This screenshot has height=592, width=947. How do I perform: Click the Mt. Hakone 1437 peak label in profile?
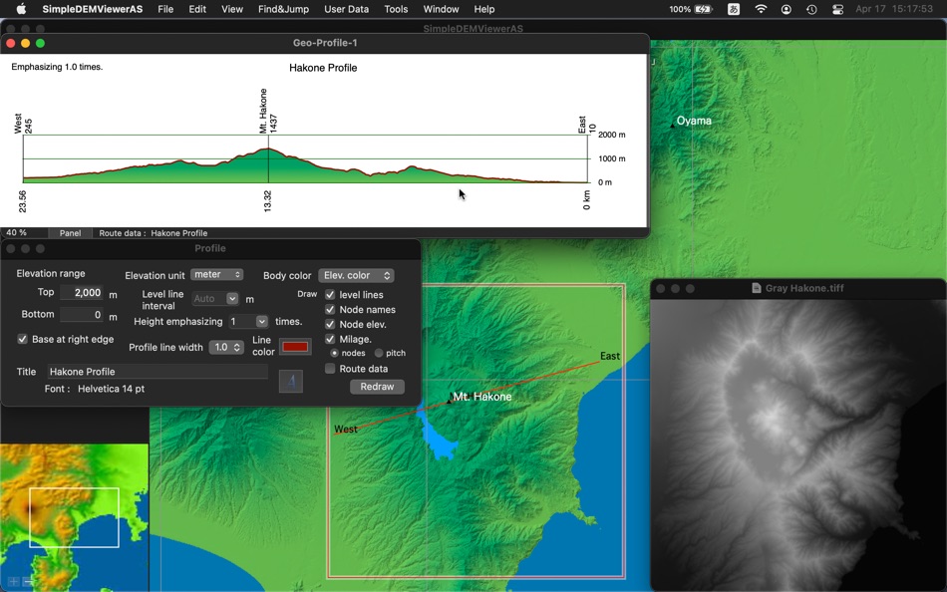[x=267, y=111]
